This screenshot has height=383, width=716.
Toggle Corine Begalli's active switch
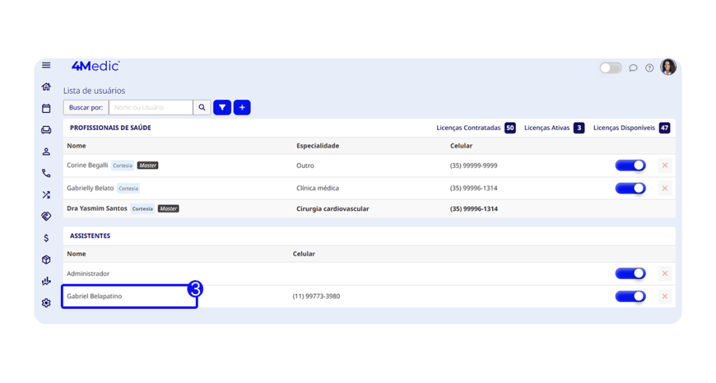click(x=630, y=166)
